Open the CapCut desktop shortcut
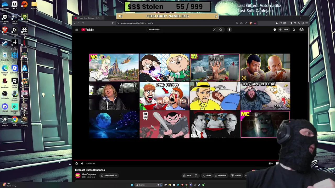This screenshot has width=335, height=188. [x=15, y=5]
